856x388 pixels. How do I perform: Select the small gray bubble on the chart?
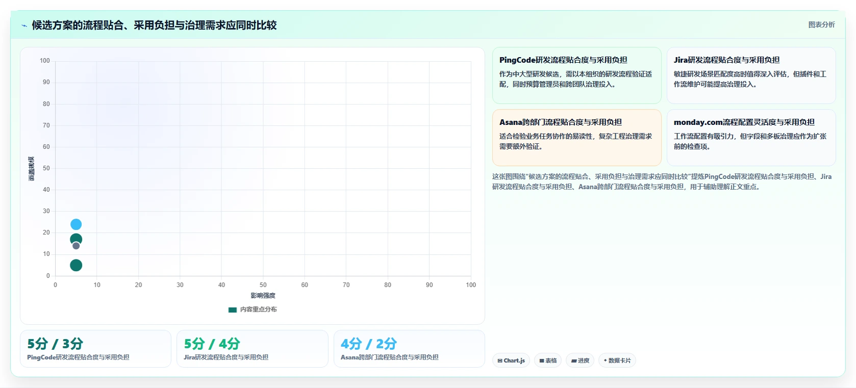pyautogui.click(x=76, y=246)
